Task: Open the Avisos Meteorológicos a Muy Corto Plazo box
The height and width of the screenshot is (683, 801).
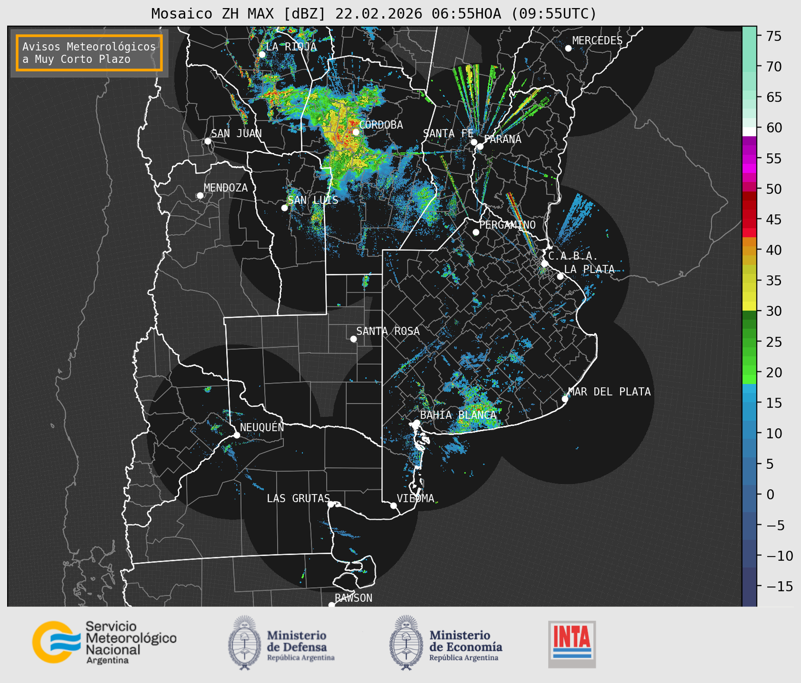Action: point(89,53)
